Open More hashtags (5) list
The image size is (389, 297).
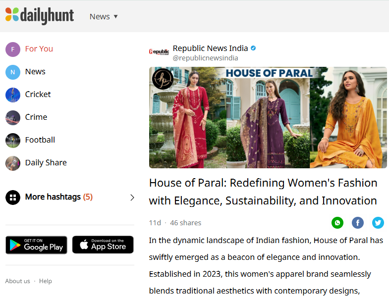coord(59,197)
